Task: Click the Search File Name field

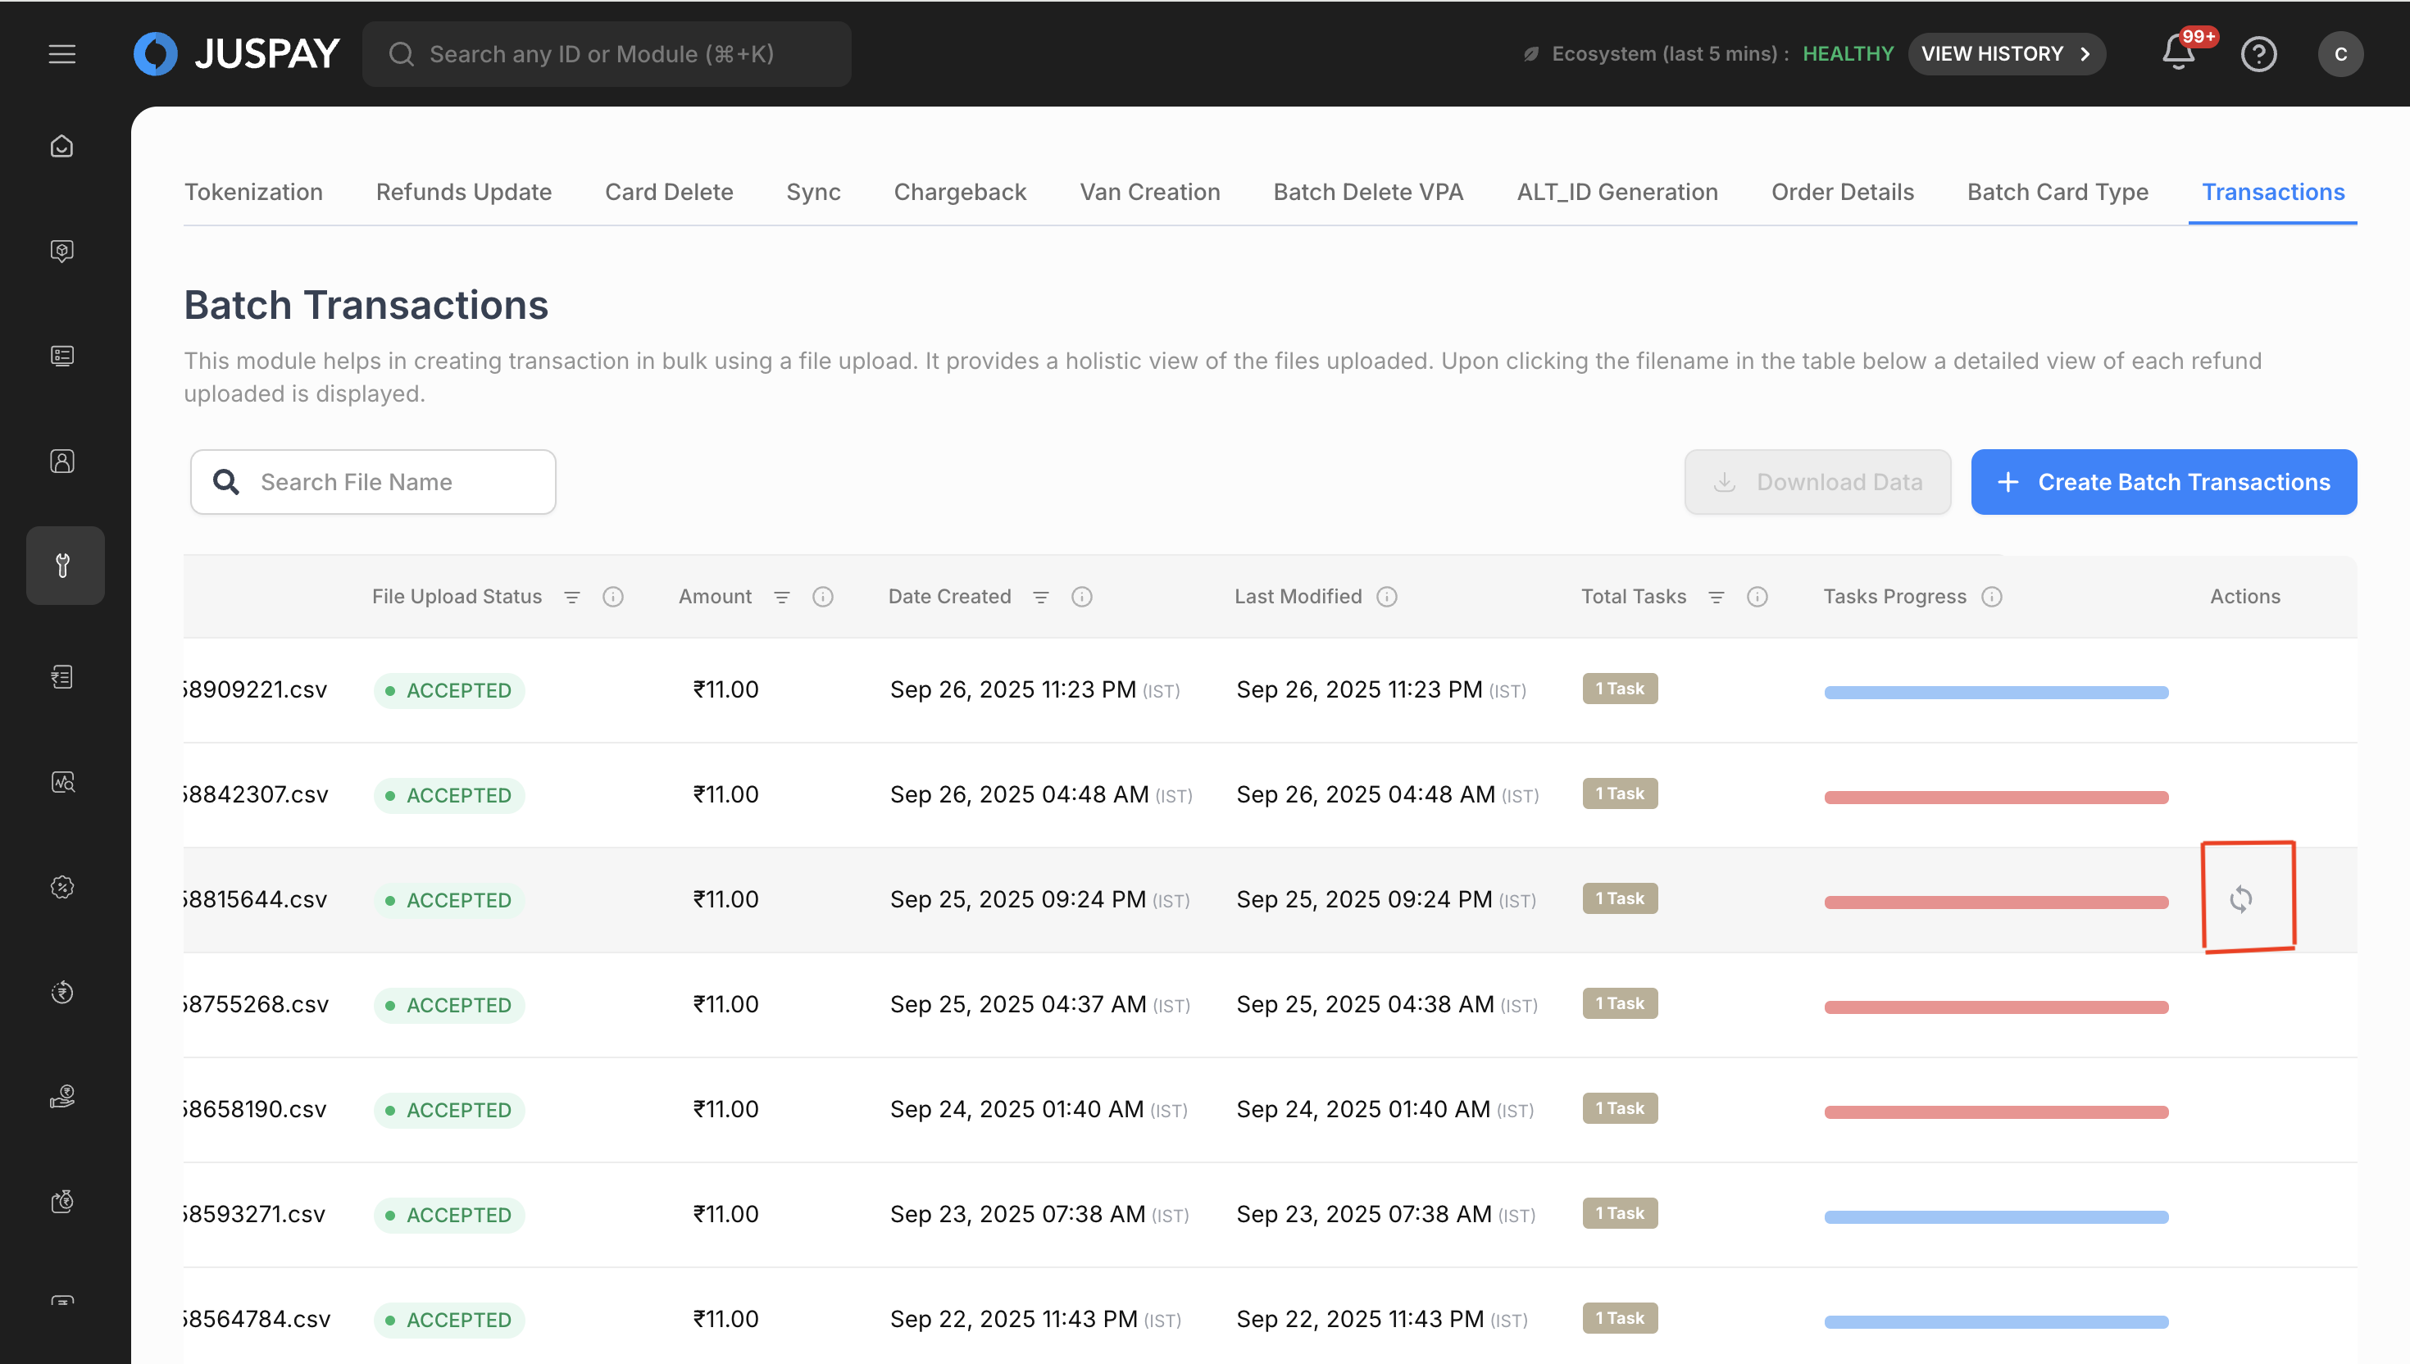Action: 373,481
